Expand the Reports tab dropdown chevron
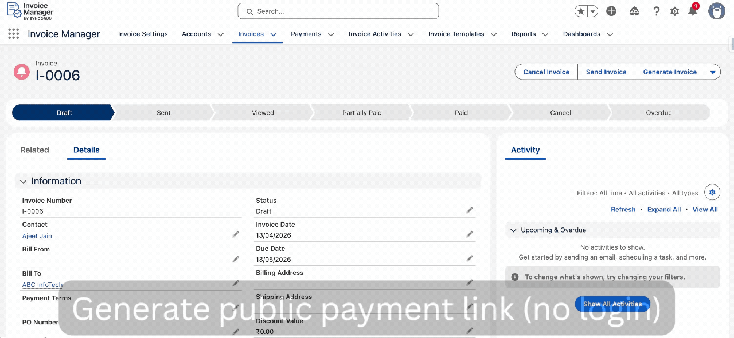 (545, 34)
